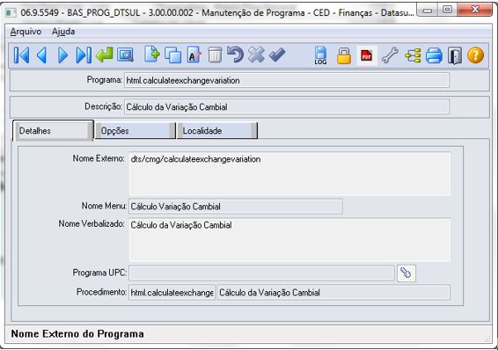
Task: Click the empty Programa UPC field
Action: click(261, 273)
